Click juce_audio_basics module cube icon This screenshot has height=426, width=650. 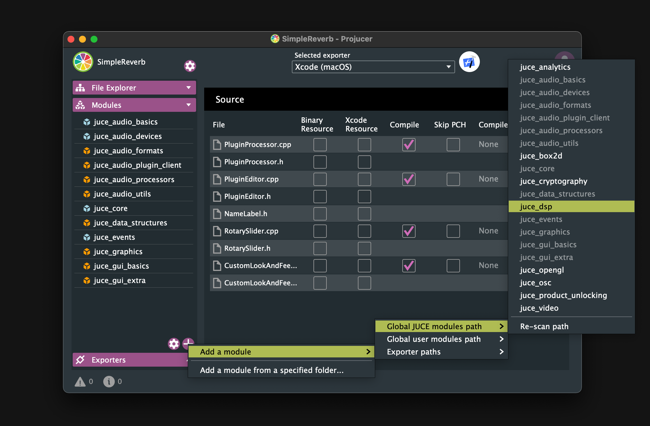tap(87, 122)
